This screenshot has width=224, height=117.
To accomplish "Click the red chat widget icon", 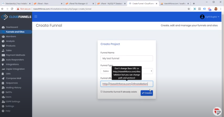I will (217, 111).
